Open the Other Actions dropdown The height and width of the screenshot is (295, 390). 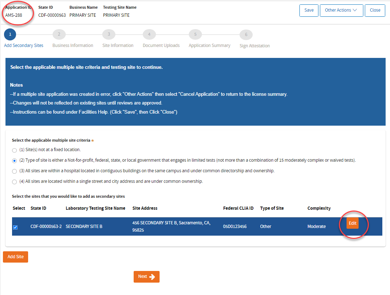click(x=341, y=10)
